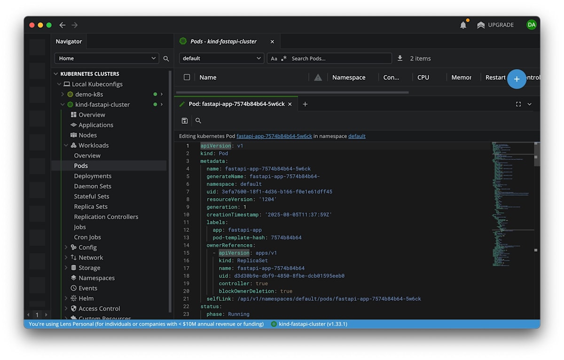Add a new dock tab with plus

click(x=305, y=104)
